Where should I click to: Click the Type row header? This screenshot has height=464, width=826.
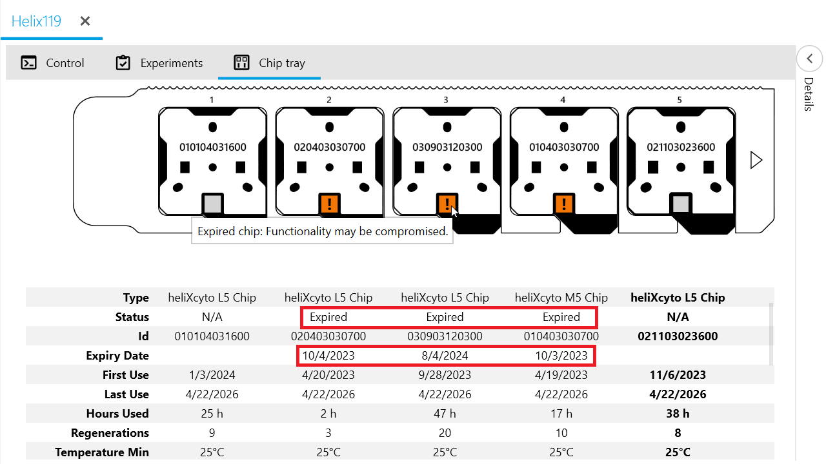(136, 298)
